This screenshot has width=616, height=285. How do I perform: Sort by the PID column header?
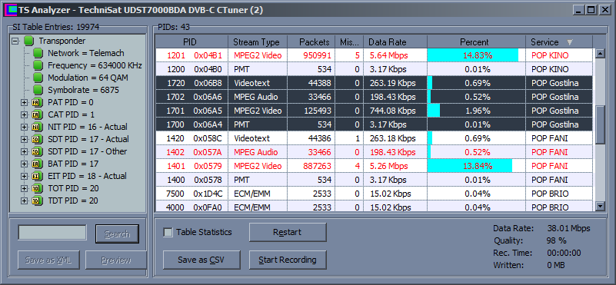point(191,42)
